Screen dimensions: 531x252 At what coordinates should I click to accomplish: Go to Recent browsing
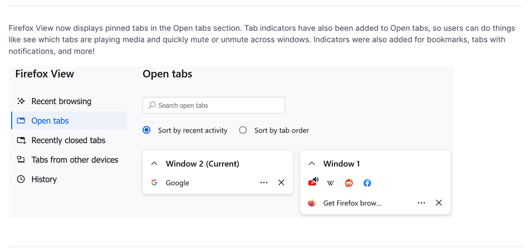coord(61,101)
